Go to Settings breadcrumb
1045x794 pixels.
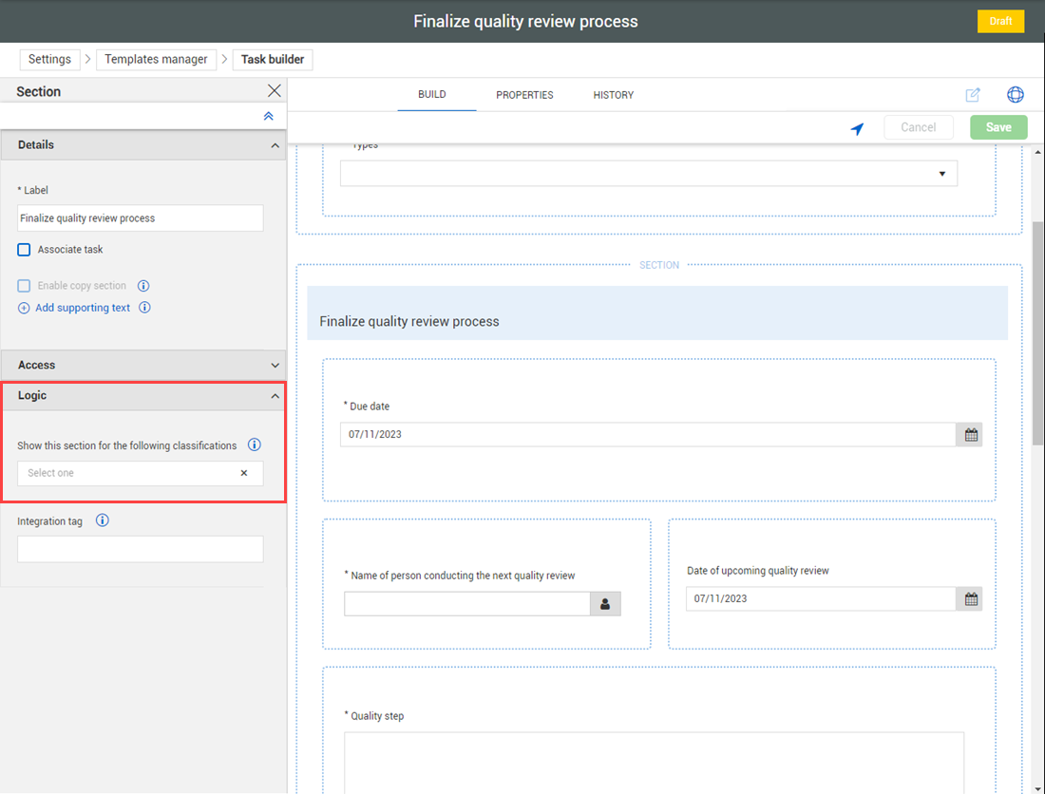tap(49, 59)
